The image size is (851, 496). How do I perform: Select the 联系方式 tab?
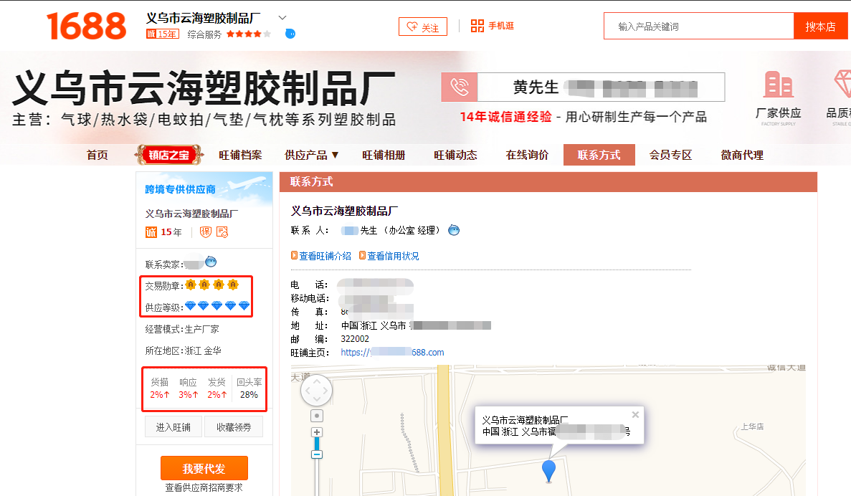tap(599, 155)
